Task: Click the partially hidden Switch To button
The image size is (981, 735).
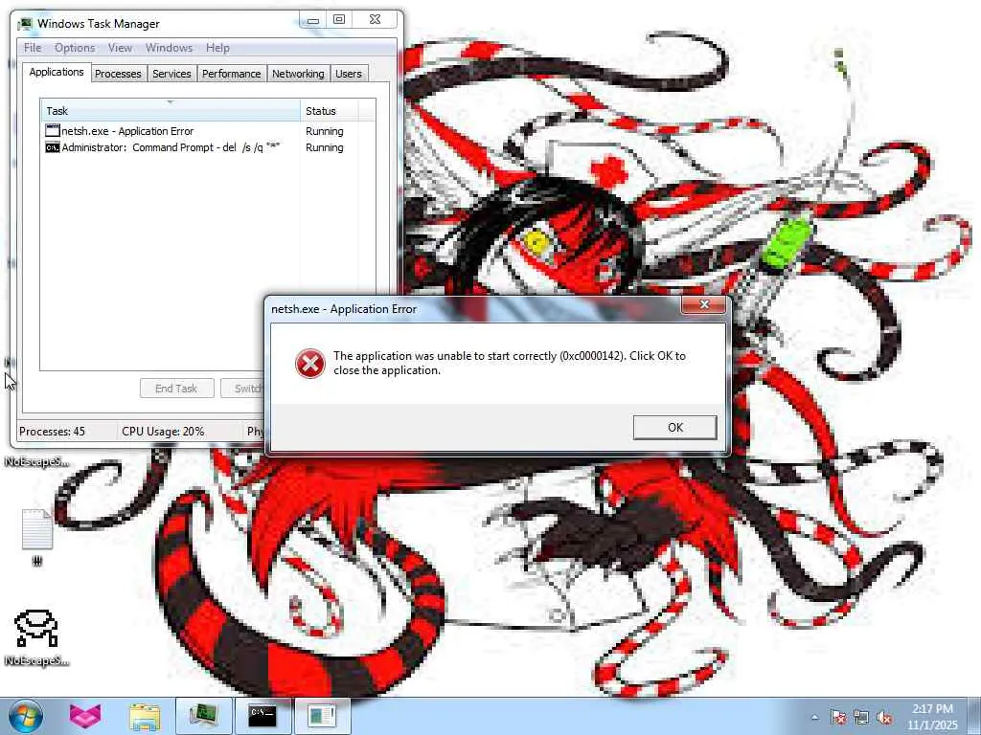Action: point(241,389)
